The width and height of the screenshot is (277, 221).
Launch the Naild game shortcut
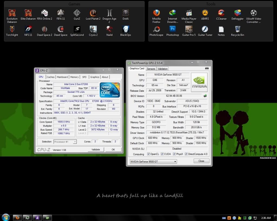coord(109,31)
